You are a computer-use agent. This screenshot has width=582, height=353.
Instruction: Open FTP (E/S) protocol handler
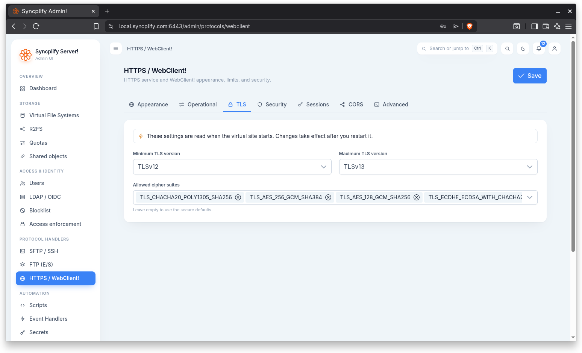[x=56, y=265]
